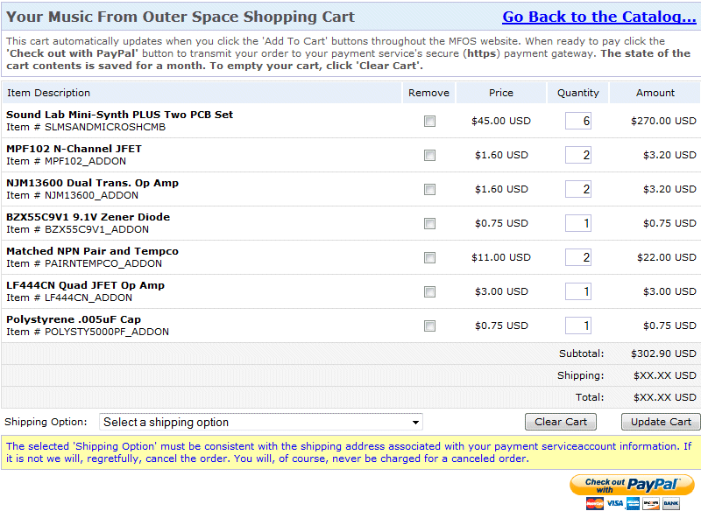Mark BZX55C9V1 Zener Diode for removal
This screenshot has height=518, width=701.
pyautogui.click(x=429, y=223)
